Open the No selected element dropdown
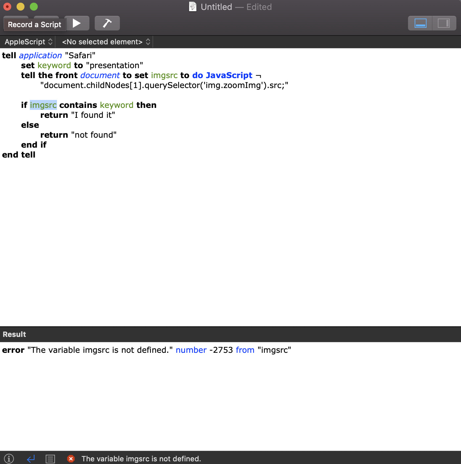Screen dimensions: 461x464 coord(106,42)
